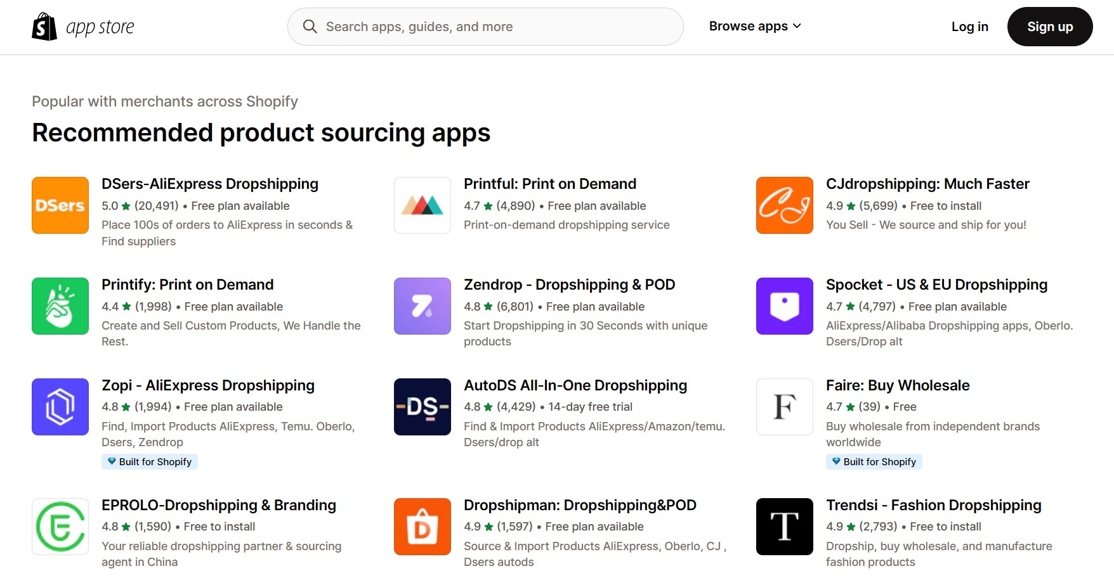Image resolution: width=1114 pixels, height=578 pixels.
Task: Click the AutoDS dark app icon
Action: [422, 406]
